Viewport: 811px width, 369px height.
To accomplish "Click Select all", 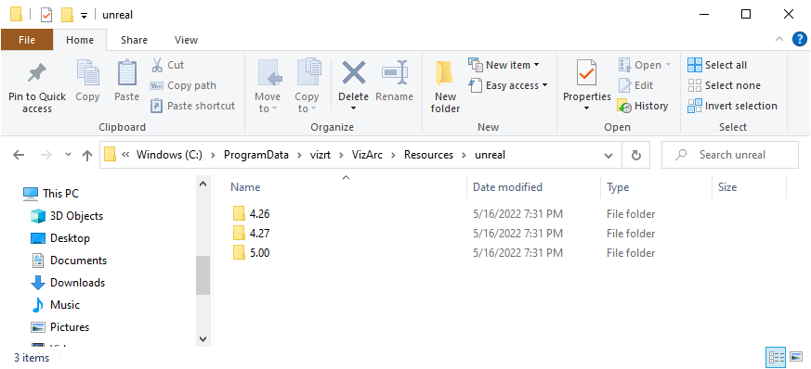I will [x=717, y=65].
